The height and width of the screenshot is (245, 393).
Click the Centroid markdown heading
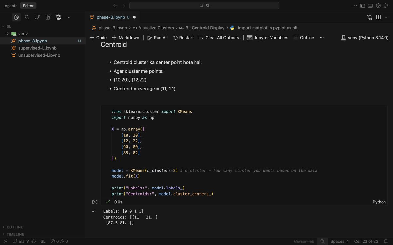114,45
